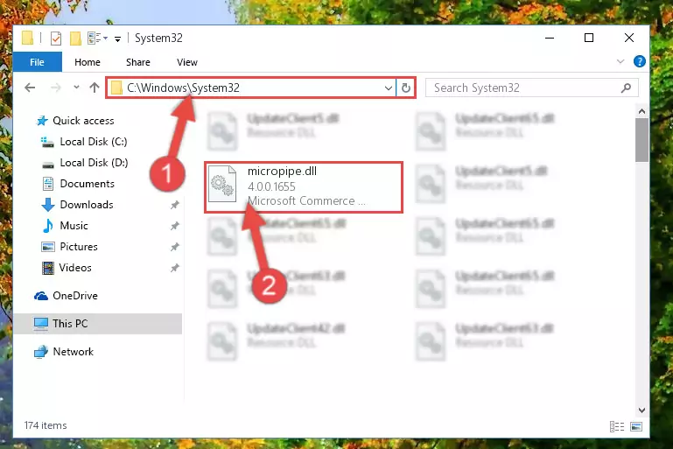Minimize the System32 window
This screenshot has width=673, height=449.
coord(550,39)
